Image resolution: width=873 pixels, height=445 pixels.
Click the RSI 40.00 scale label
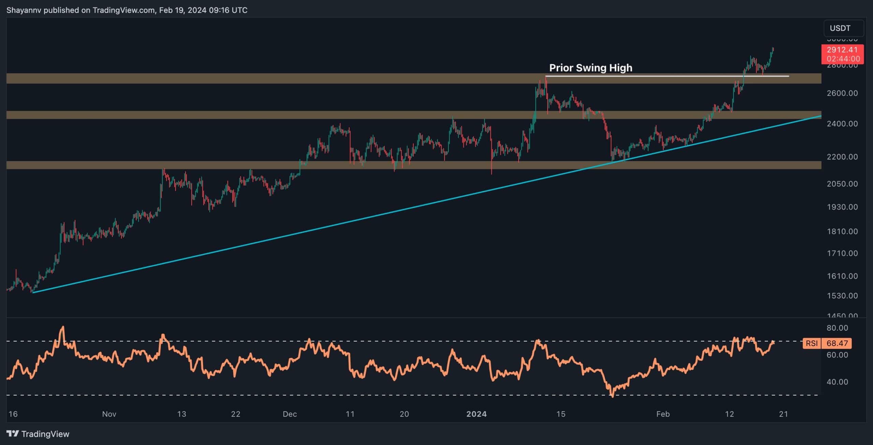pos(837,382)
